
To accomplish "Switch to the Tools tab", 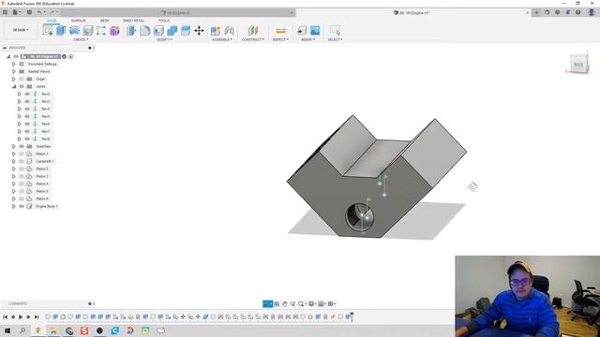I will point(163,21).
